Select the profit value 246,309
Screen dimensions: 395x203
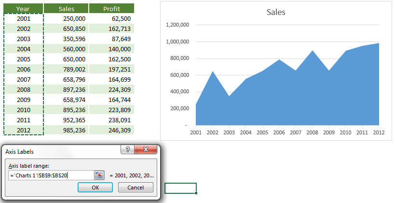tap(111, 130)
